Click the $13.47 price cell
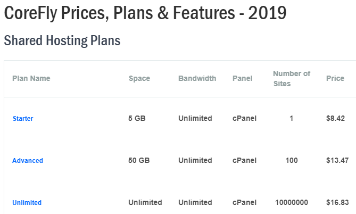The height and width of the screenshot is (214, 356). coord(337,160)
